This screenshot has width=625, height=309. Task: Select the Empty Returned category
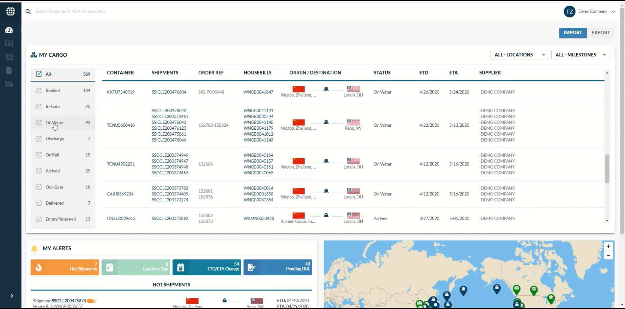[60, 219]
